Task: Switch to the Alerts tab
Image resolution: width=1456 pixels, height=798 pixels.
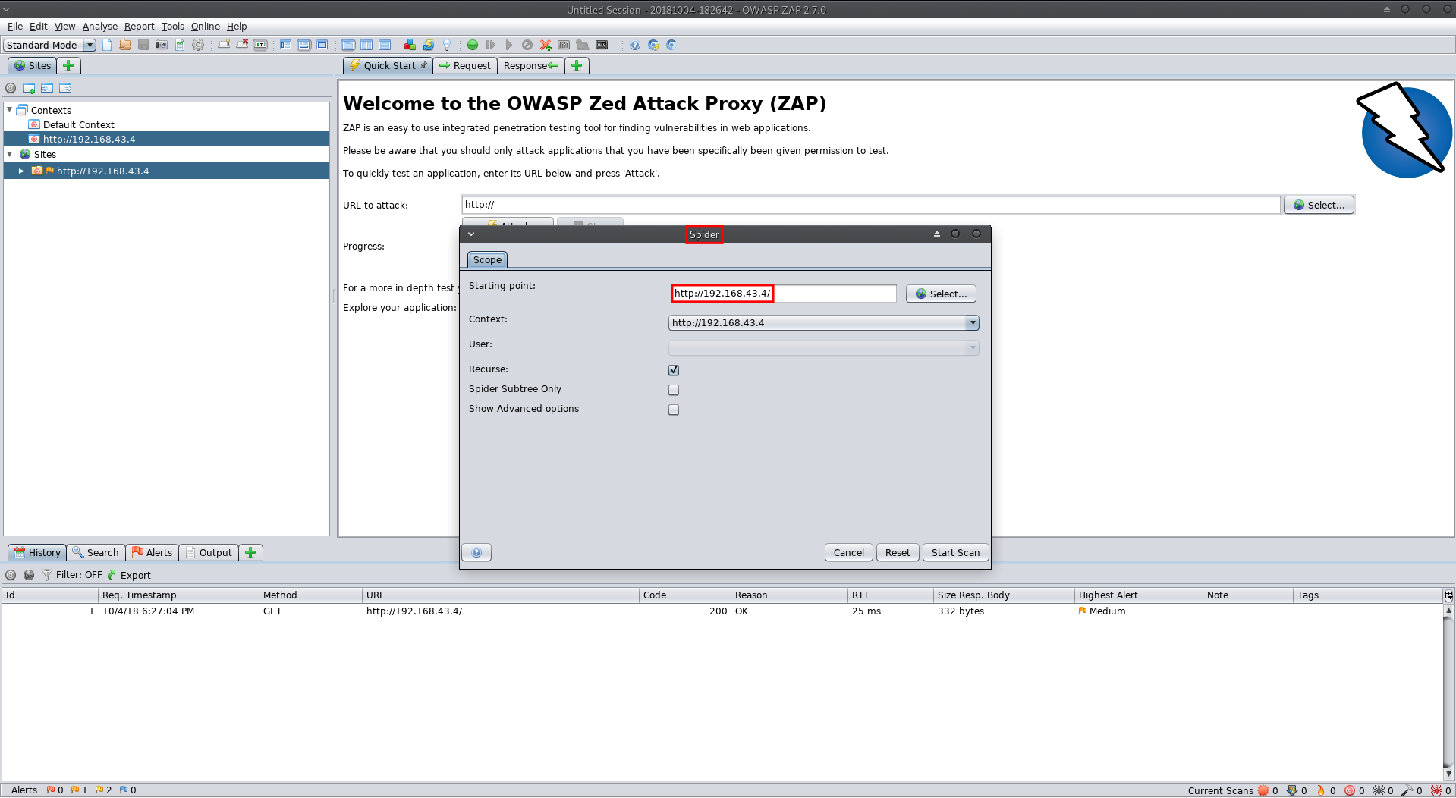Action: [153, 552]
